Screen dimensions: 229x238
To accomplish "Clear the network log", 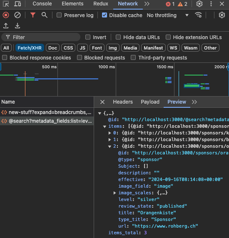I will [x=17, y=15].
